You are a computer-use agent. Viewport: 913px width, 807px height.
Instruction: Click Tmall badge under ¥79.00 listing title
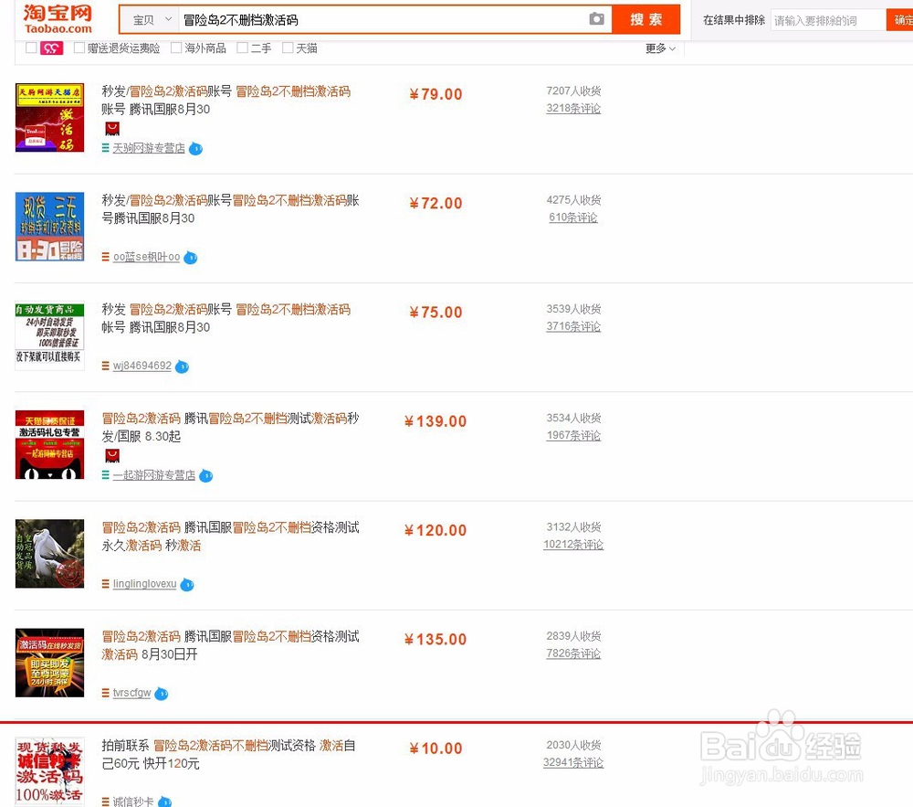112,129
